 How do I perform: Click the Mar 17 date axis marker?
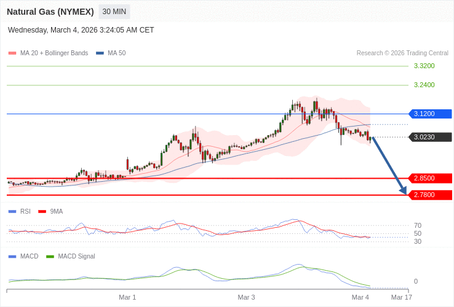(402, 297)
